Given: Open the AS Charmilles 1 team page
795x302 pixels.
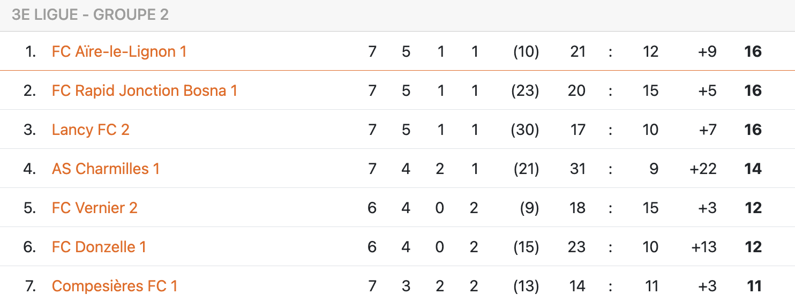Looking at the screenshot, I should (x=106, y=169).
